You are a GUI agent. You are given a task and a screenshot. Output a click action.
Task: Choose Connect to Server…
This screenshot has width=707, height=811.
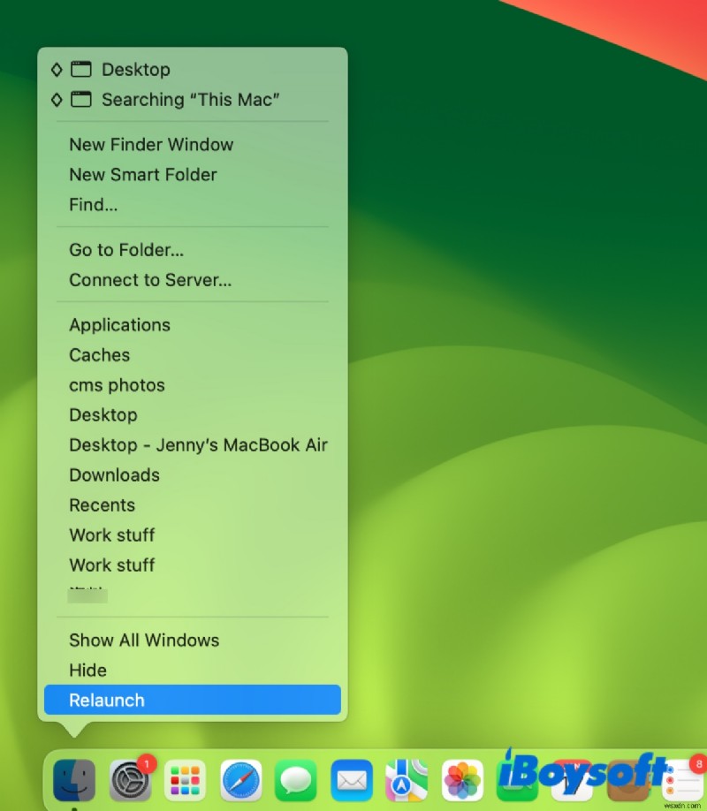(x=192, y=280)
